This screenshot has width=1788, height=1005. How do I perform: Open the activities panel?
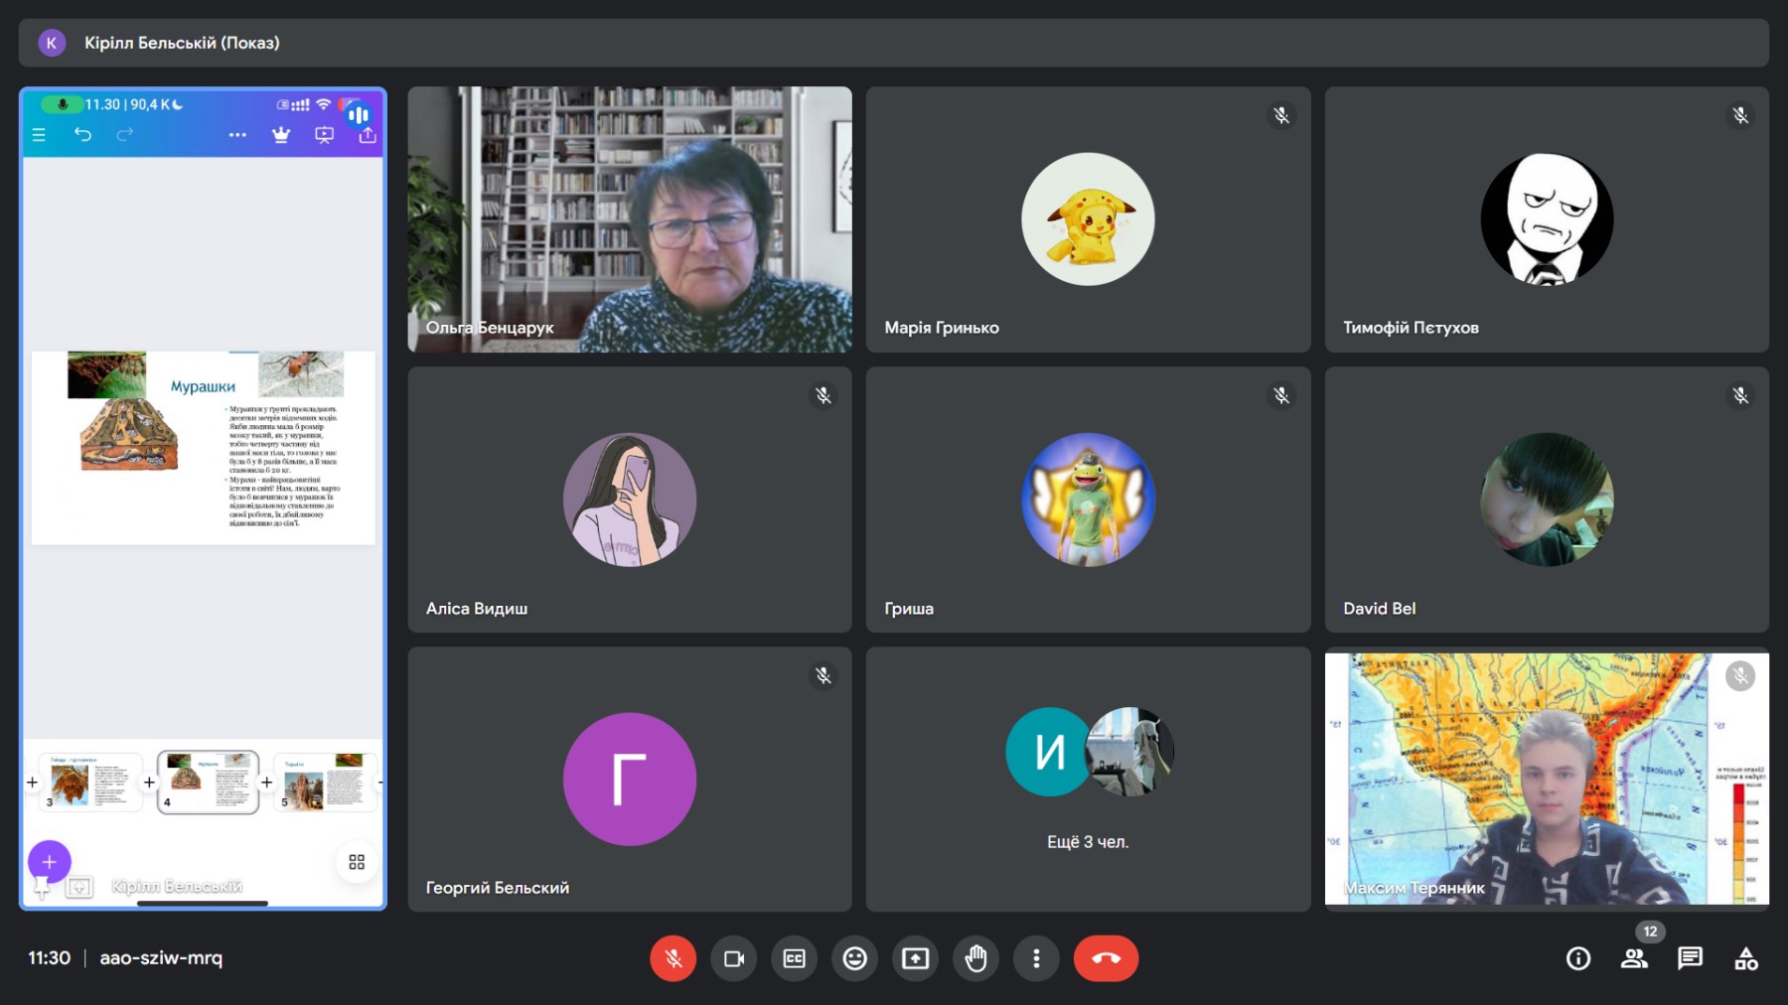coord(1745,958)
